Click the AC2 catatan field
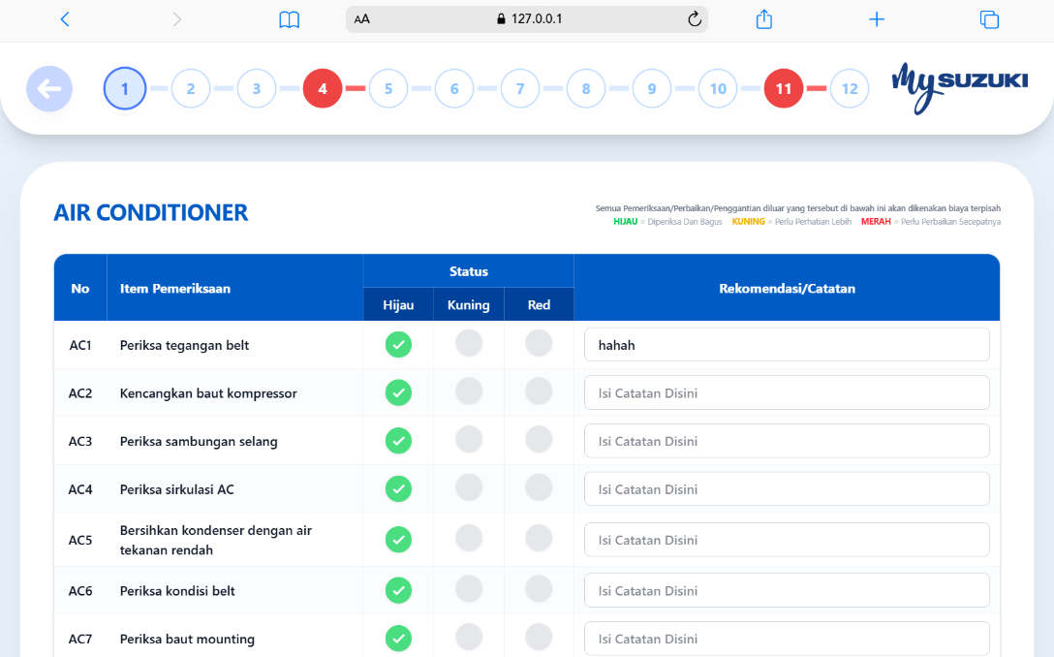The image size is (1054, 657). pyautogui.click(x=788, y=392)
